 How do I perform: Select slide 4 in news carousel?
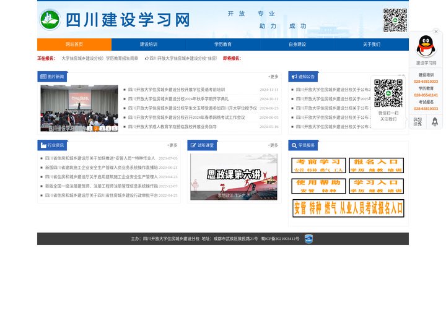(108, 129)
